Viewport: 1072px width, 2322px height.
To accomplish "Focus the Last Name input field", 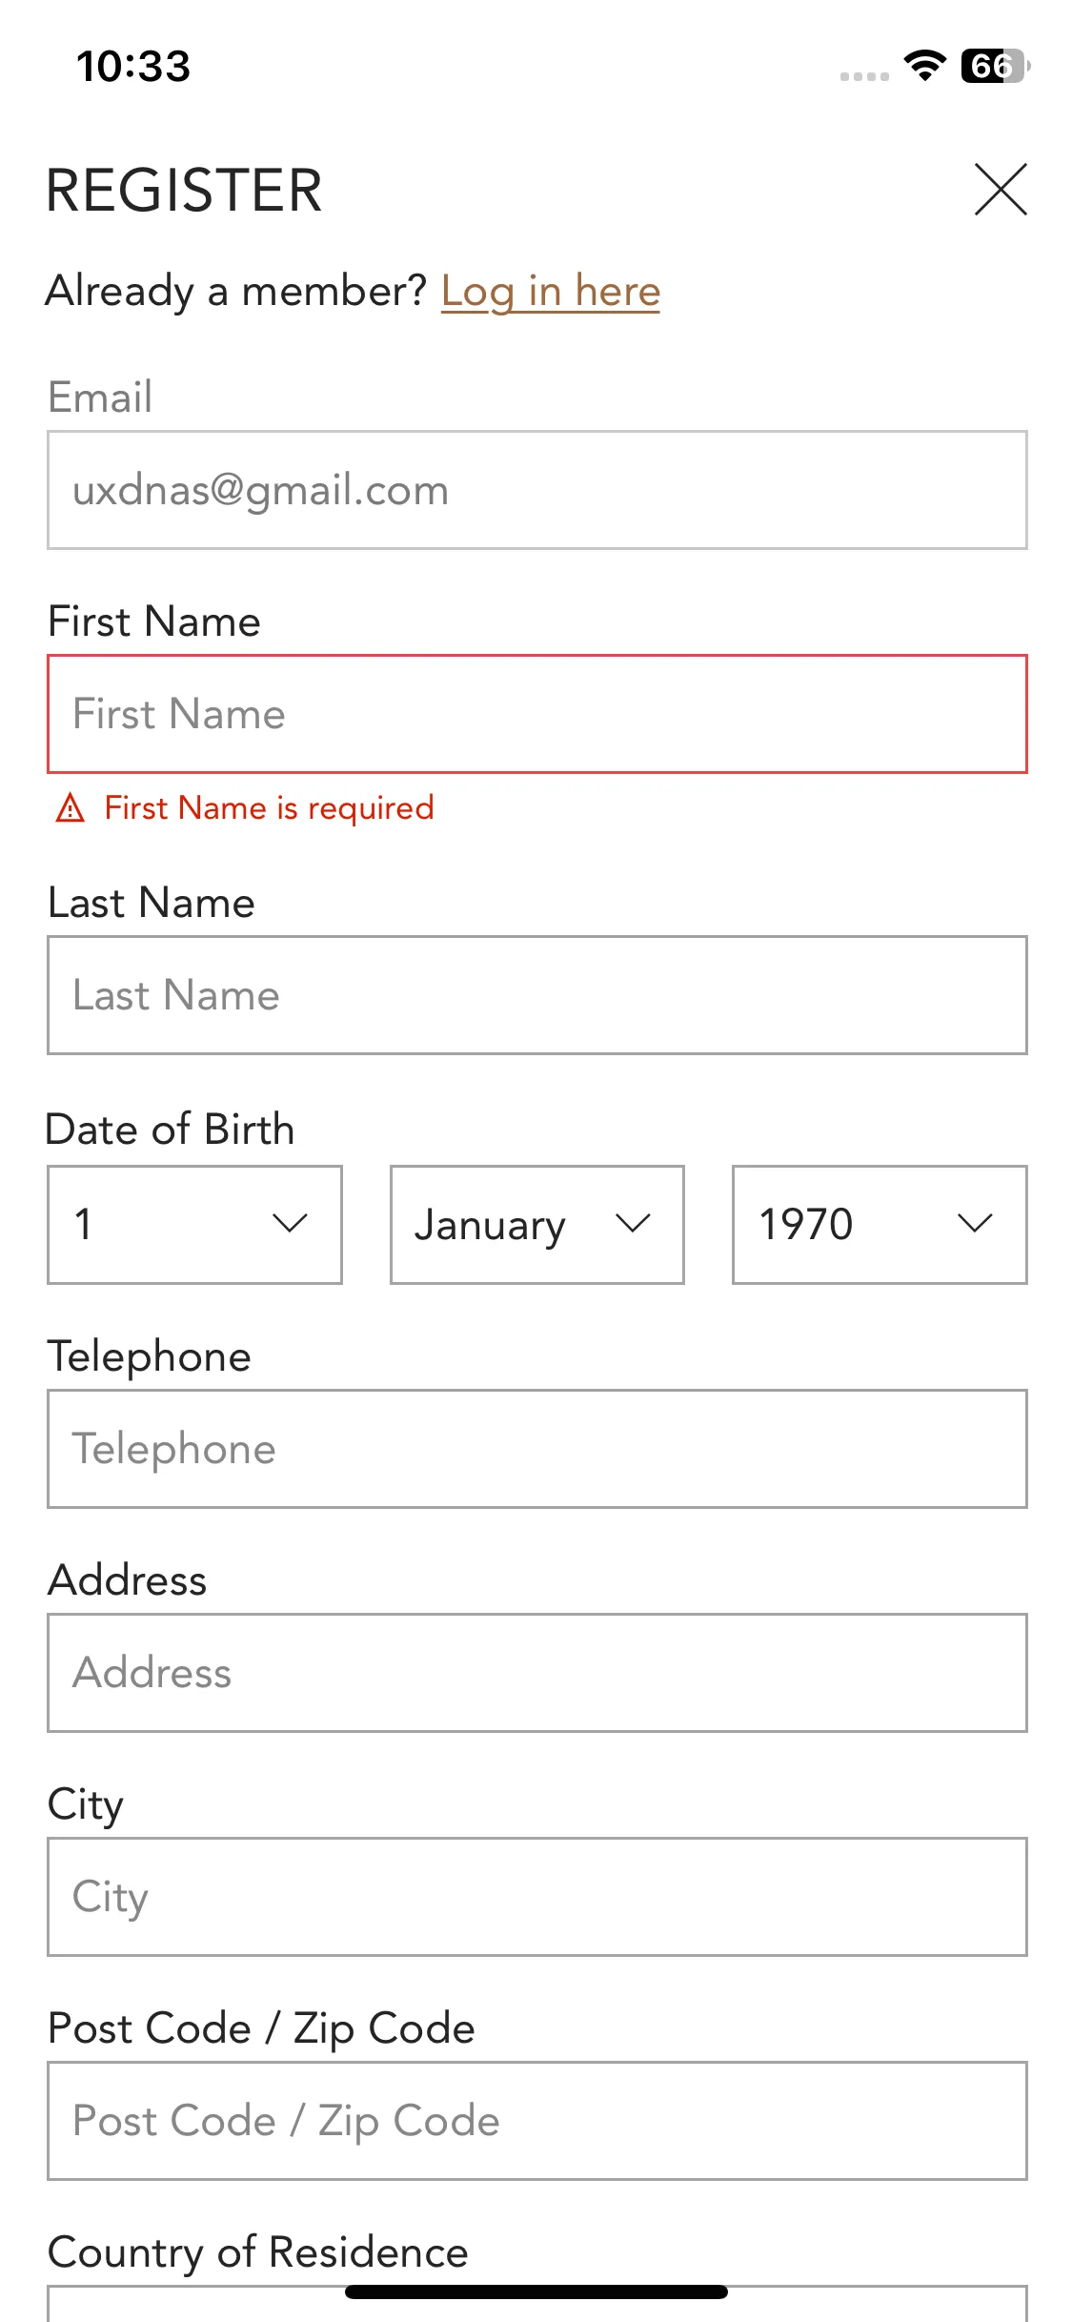I will coord(537,995).
